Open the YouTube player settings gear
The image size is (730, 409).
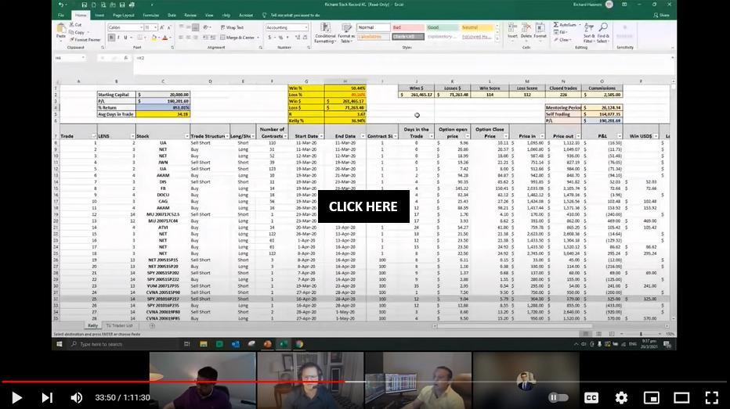point(621,397)
